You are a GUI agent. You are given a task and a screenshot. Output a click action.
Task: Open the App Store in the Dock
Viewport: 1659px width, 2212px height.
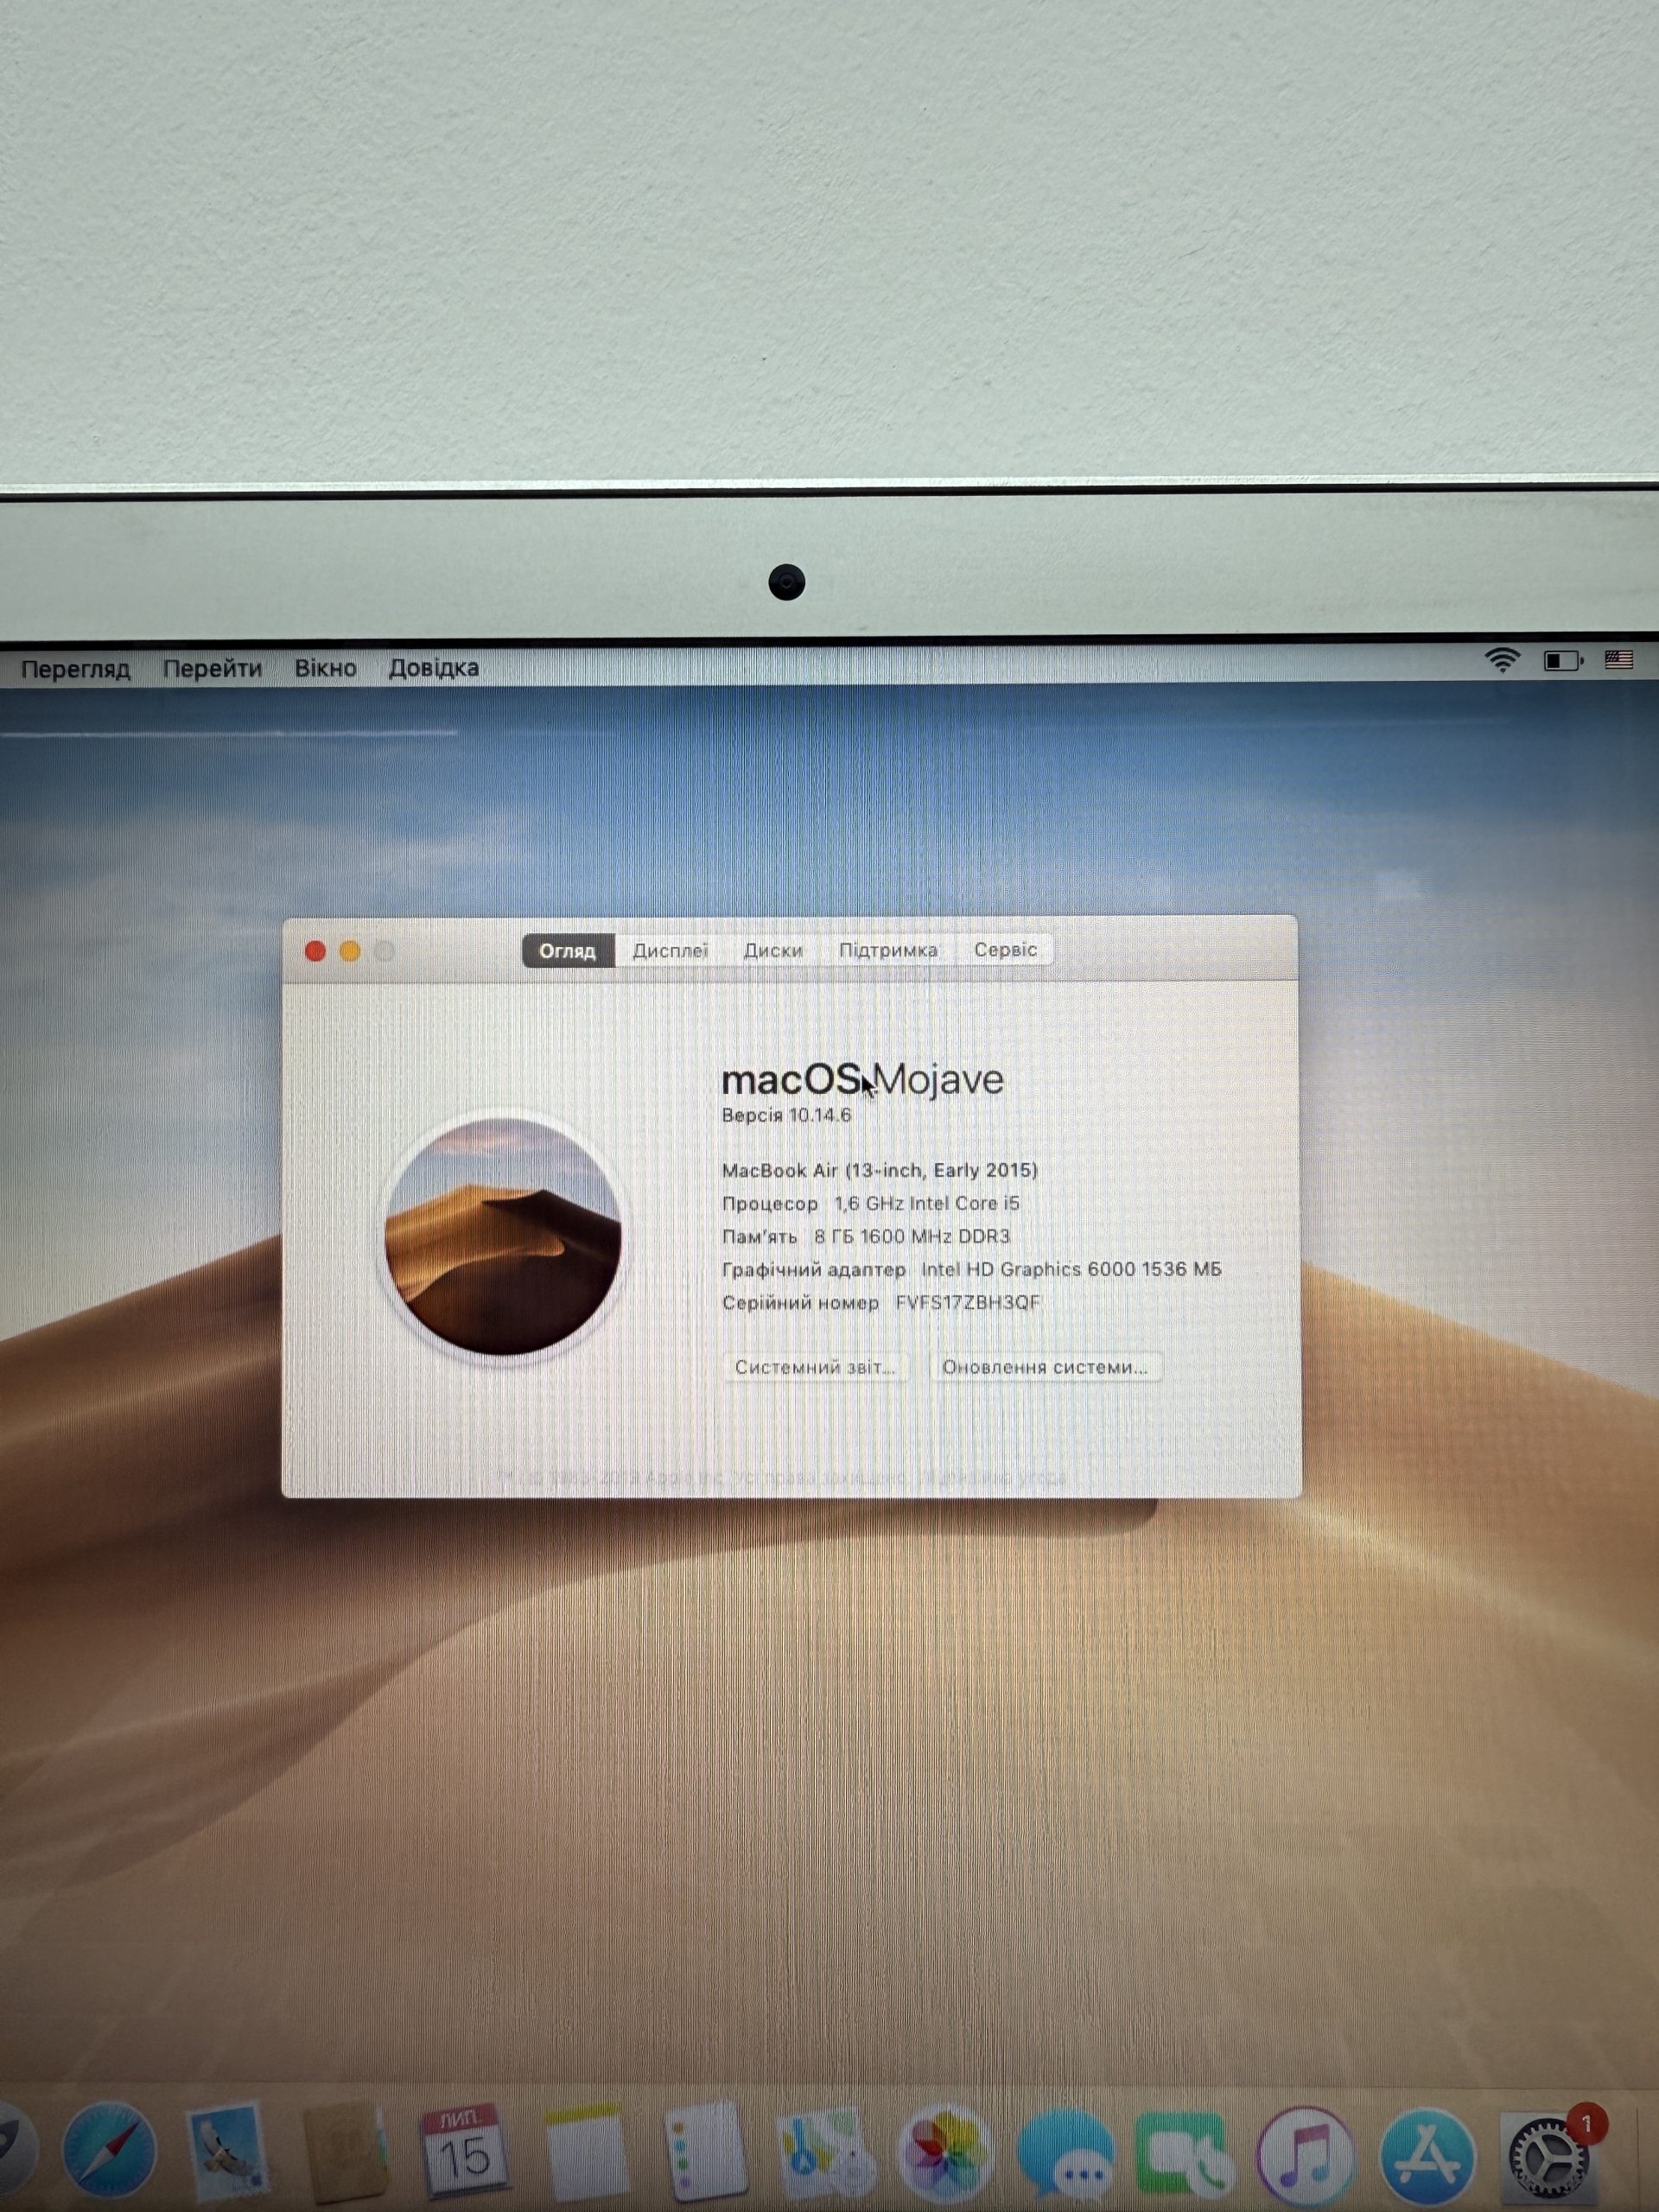click(1427, 2156)
